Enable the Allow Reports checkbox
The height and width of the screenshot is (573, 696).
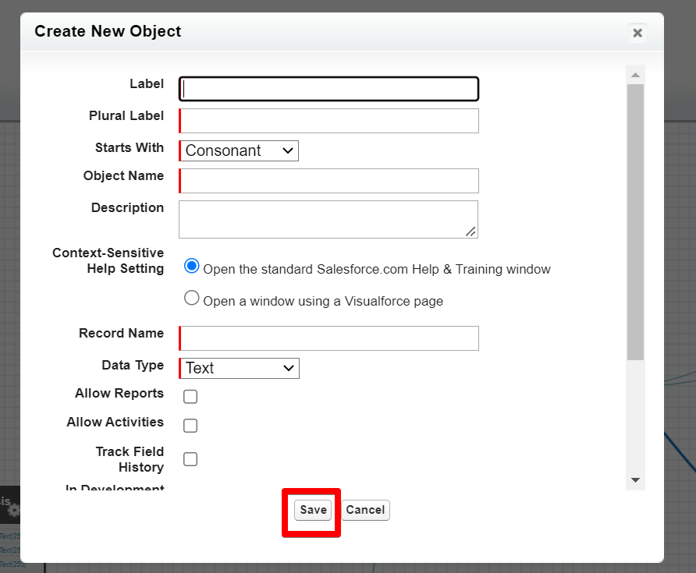[x=190, y=397]
